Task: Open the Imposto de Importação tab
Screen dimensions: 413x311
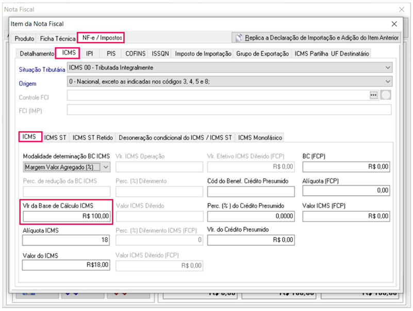Action: (203, 53)
